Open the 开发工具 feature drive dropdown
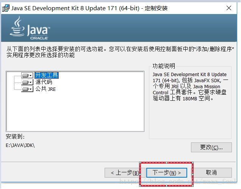241x189 pixels. tap(27, 75)
